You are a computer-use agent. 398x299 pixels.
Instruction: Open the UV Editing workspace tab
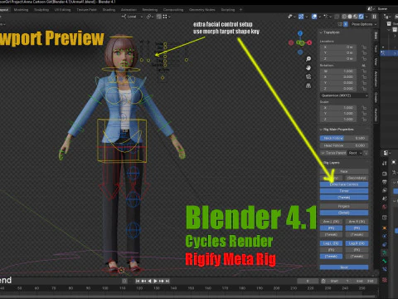pyautogui.click(x=62, y=10)
